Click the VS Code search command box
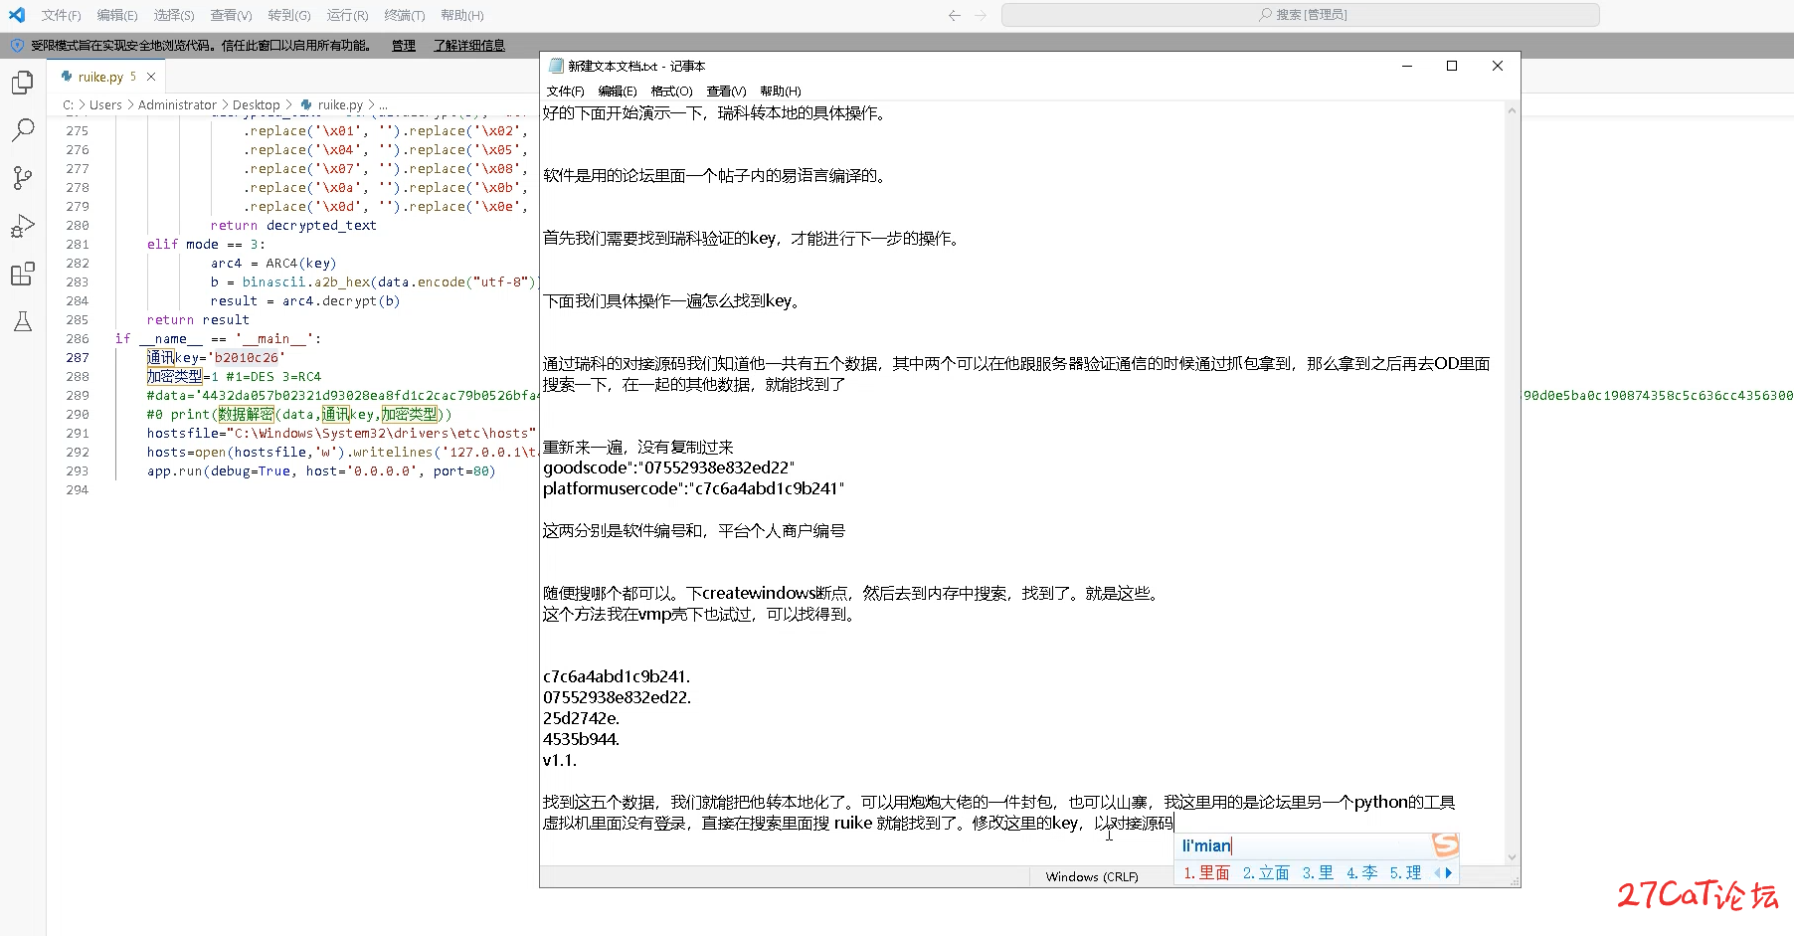 click(1300, 15)
